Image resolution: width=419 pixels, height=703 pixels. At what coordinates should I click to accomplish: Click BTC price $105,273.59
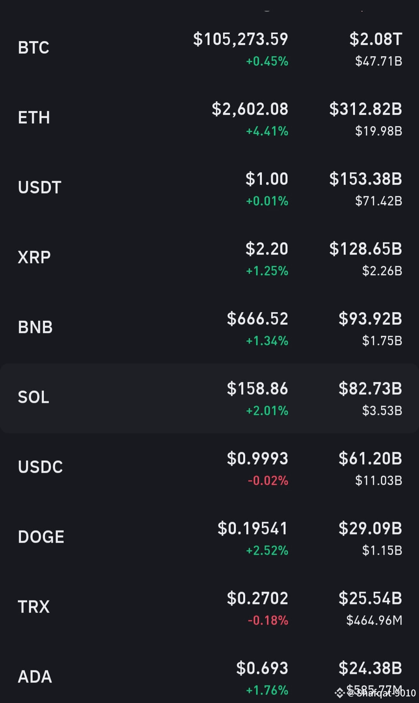coord(241,39)
